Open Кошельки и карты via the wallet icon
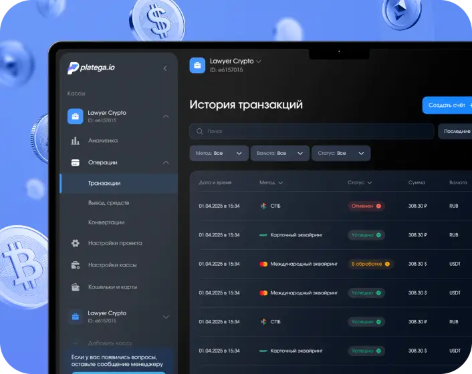Viewport: 472px width, 374px height. [x=76, y=287]
